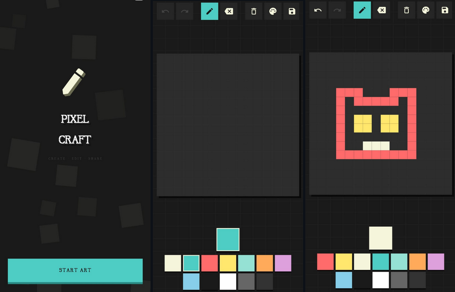Click the PIXEL CRAFT title text
Screen dimensions: 455x292
(75, 129)
